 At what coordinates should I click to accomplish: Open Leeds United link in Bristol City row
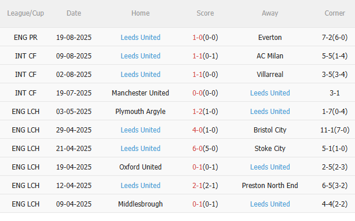[x=140, y=130]
